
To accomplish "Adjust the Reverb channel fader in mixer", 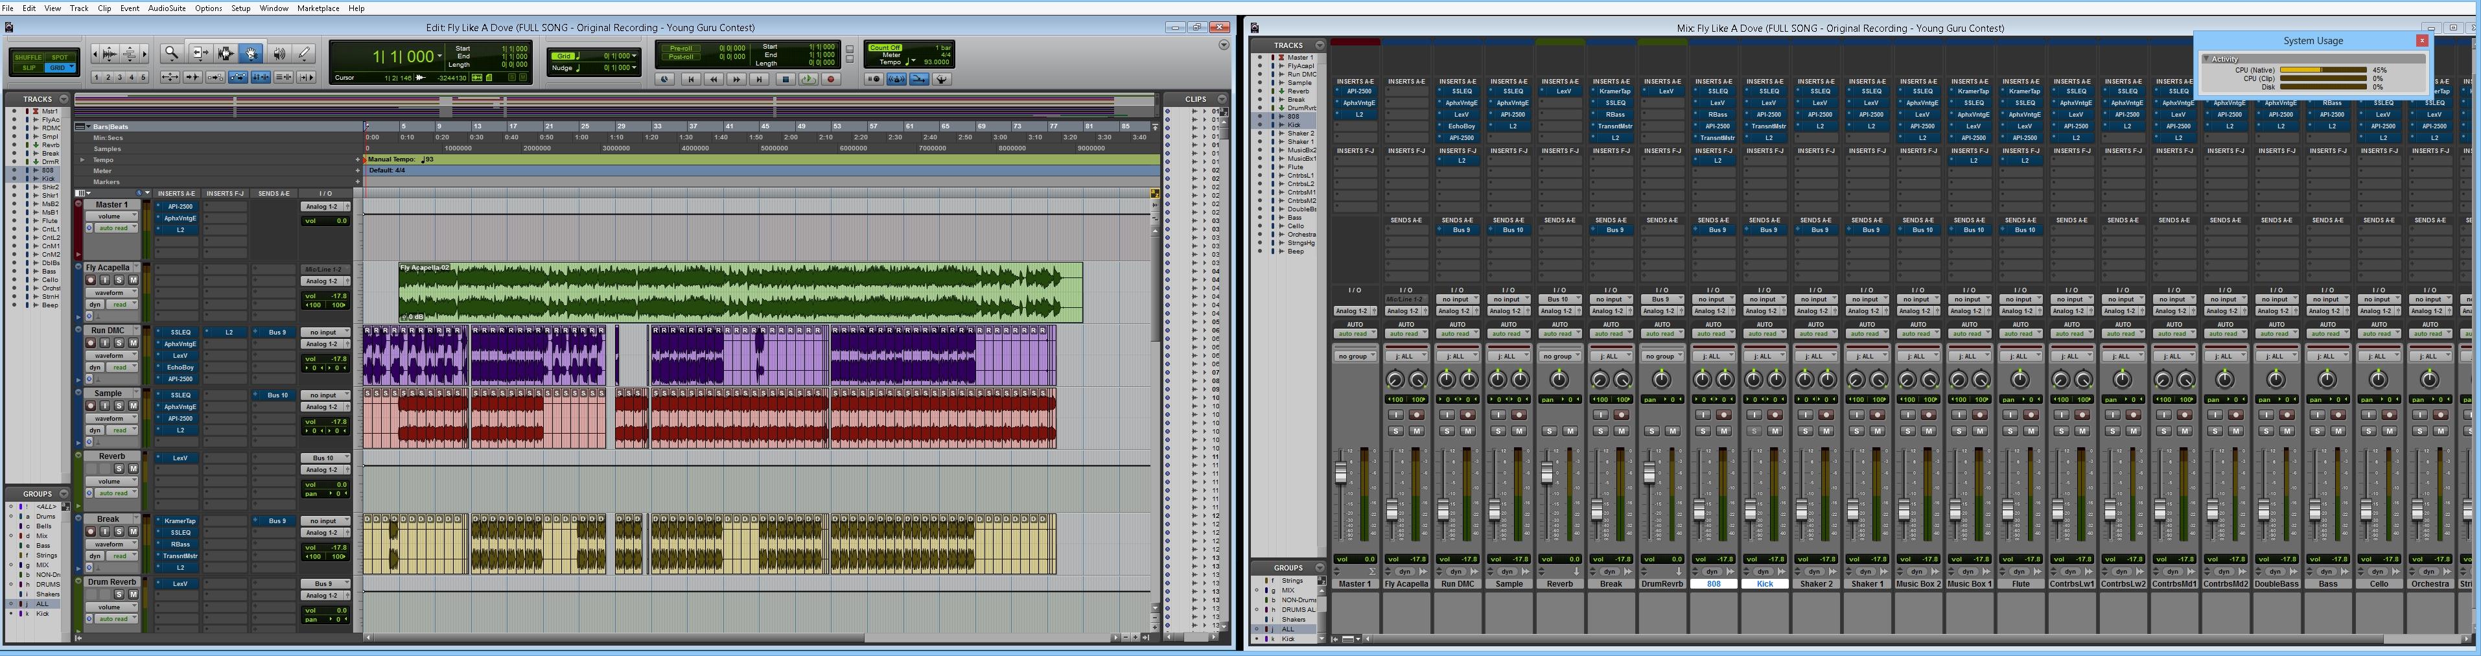I will coord(1548,474).
